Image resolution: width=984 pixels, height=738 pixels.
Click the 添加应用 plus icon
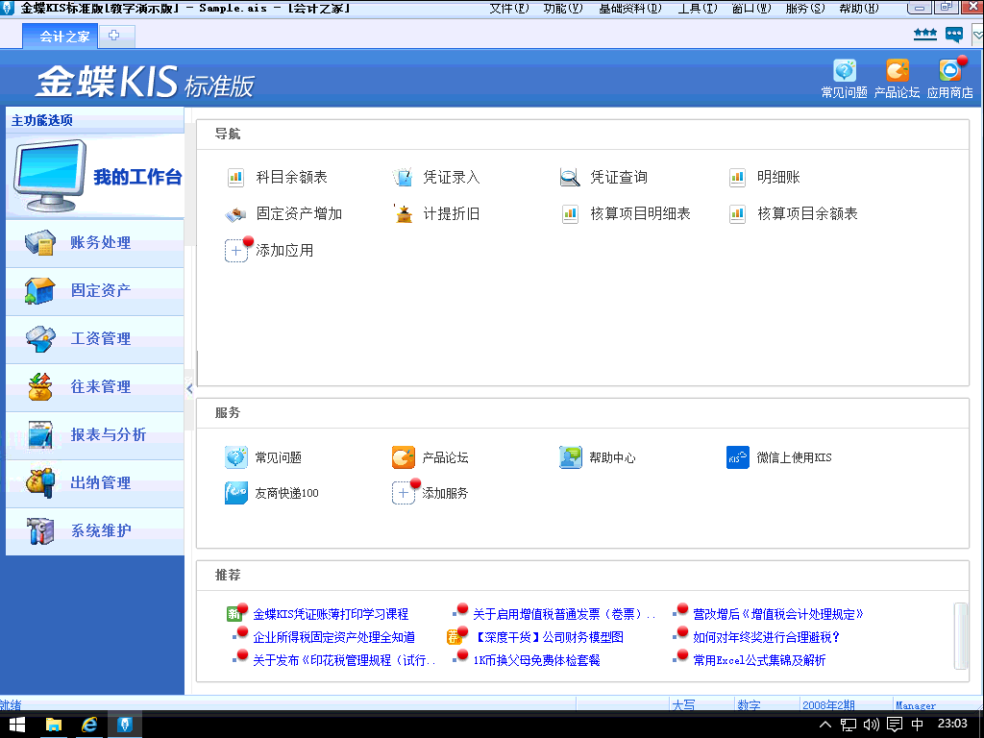tap(236, 251)
